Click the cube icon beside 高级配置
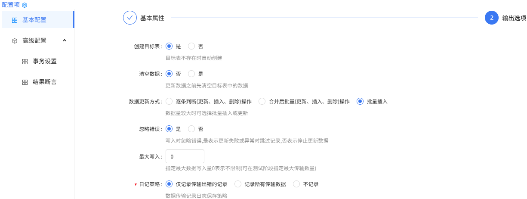Screen dimensions: 527x199 point(15,40)
